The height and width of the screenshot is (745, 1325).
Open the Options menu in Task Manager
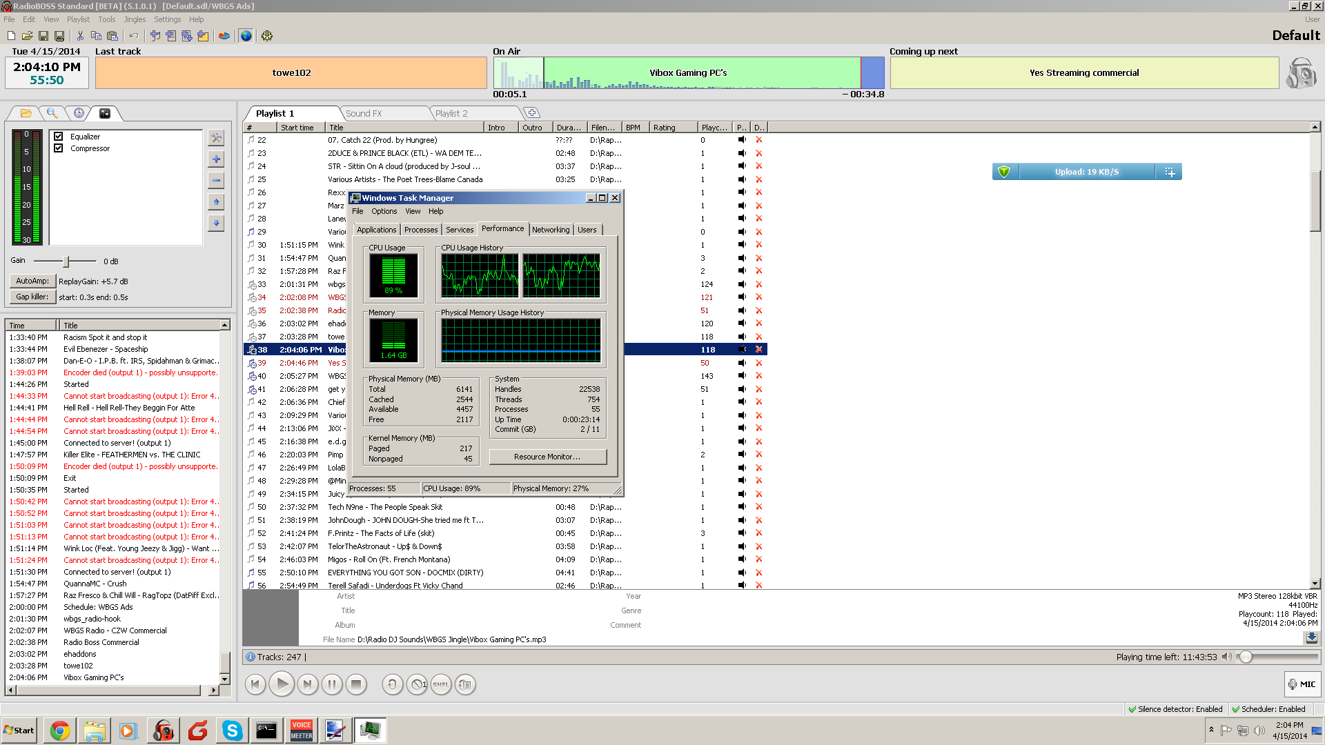coord(384,211)
